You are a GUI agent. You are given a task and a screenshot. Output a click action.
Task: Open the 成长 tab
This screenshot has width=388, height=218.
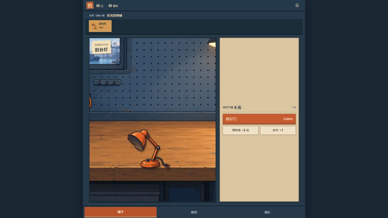tap(267, 212)
